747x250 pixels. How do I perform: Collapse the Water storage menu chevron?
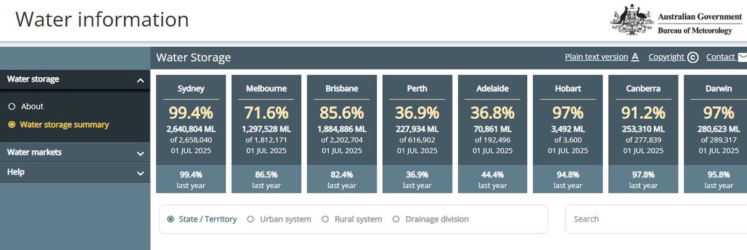(140, 80)
